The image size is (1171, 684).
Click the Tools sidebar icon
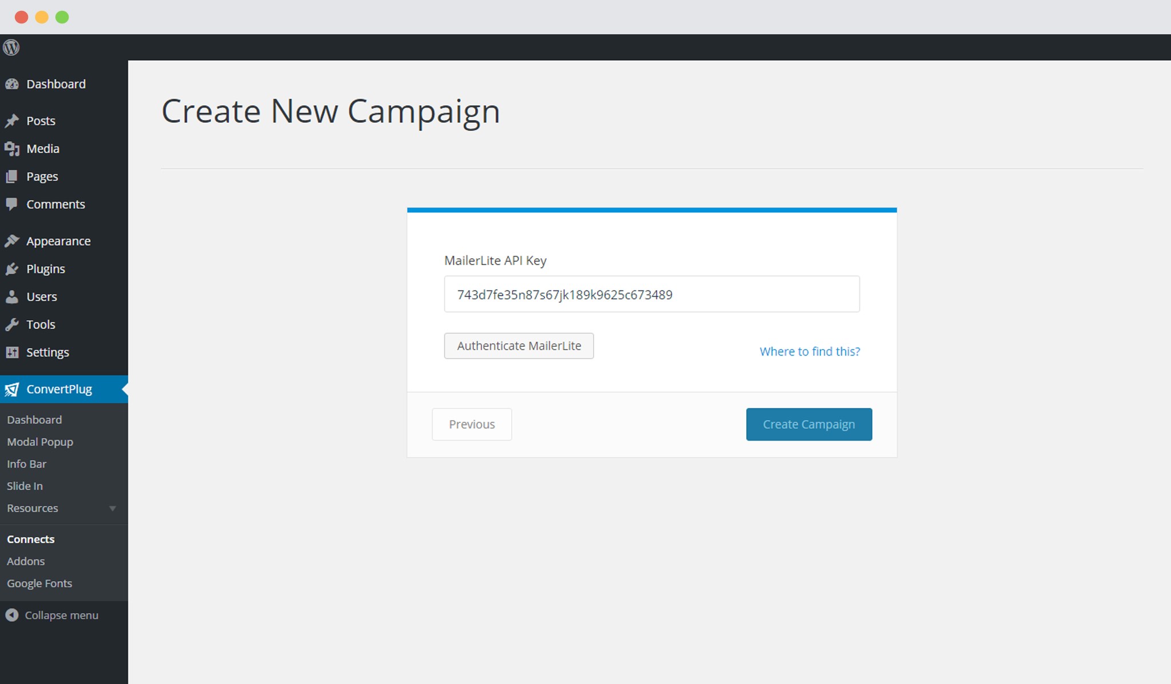click(13, 324)
